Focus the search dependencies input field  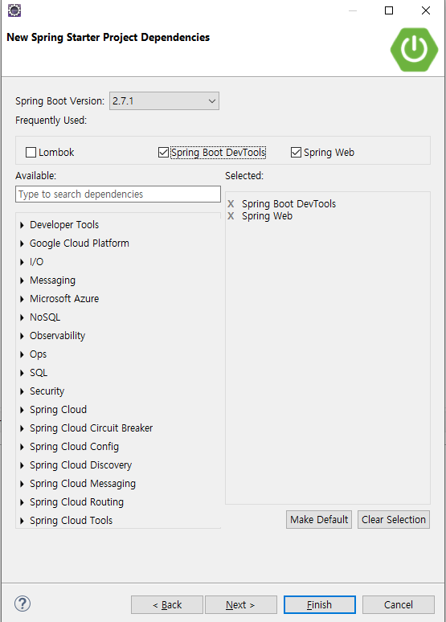tap(118, 194)
